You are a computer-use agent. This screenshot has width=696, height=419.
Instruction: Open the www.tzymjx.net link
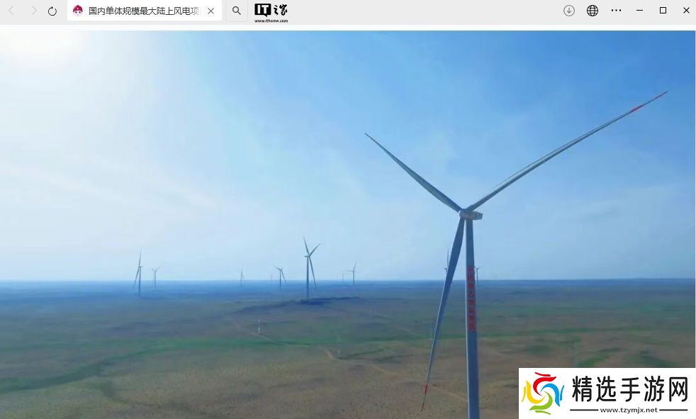629,410
